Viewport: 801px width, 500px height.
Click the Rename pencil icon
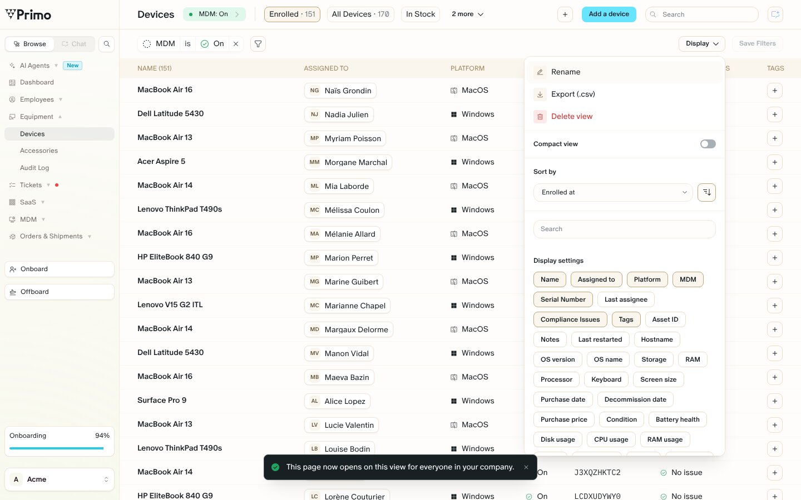540,72
